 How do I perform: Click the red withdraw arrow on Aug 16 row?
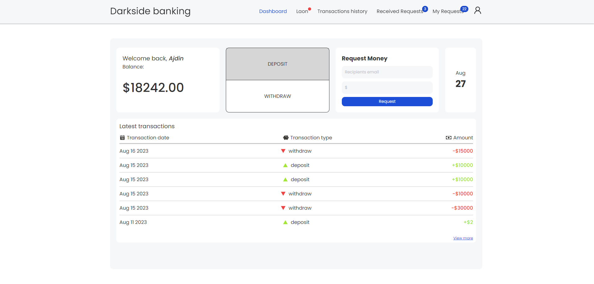click(x=283, y=151)
